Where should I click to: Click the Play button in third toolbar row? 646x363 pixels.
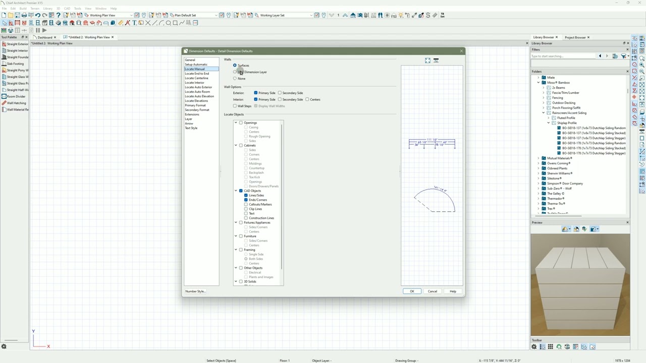(44, 30)
